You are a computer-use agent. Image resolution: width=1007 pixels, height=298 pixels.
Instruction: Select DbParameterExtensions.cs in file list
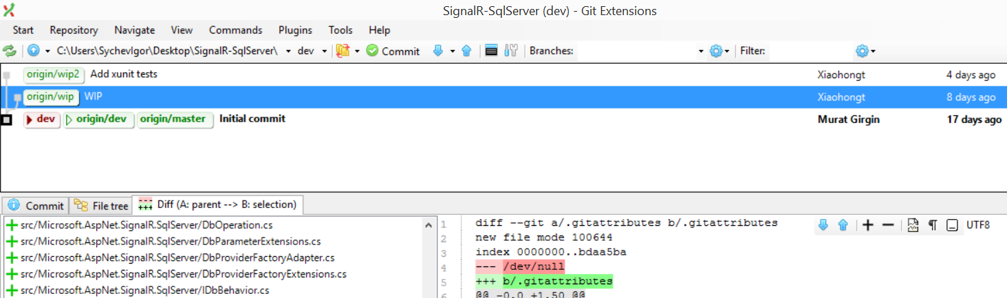pyautogui.click(x=171, y=242)
